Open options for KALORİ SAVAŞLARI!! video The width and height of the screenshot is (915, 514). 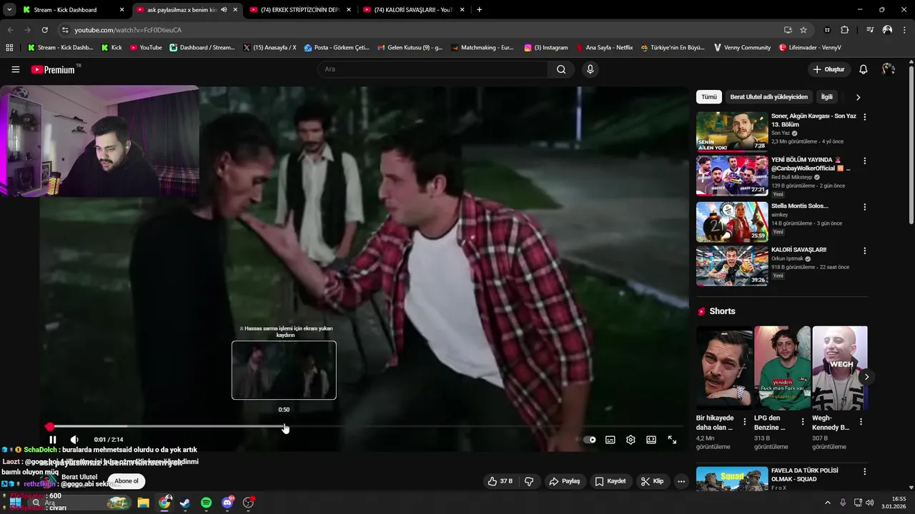pyautogui.click(x=864, y=251)
